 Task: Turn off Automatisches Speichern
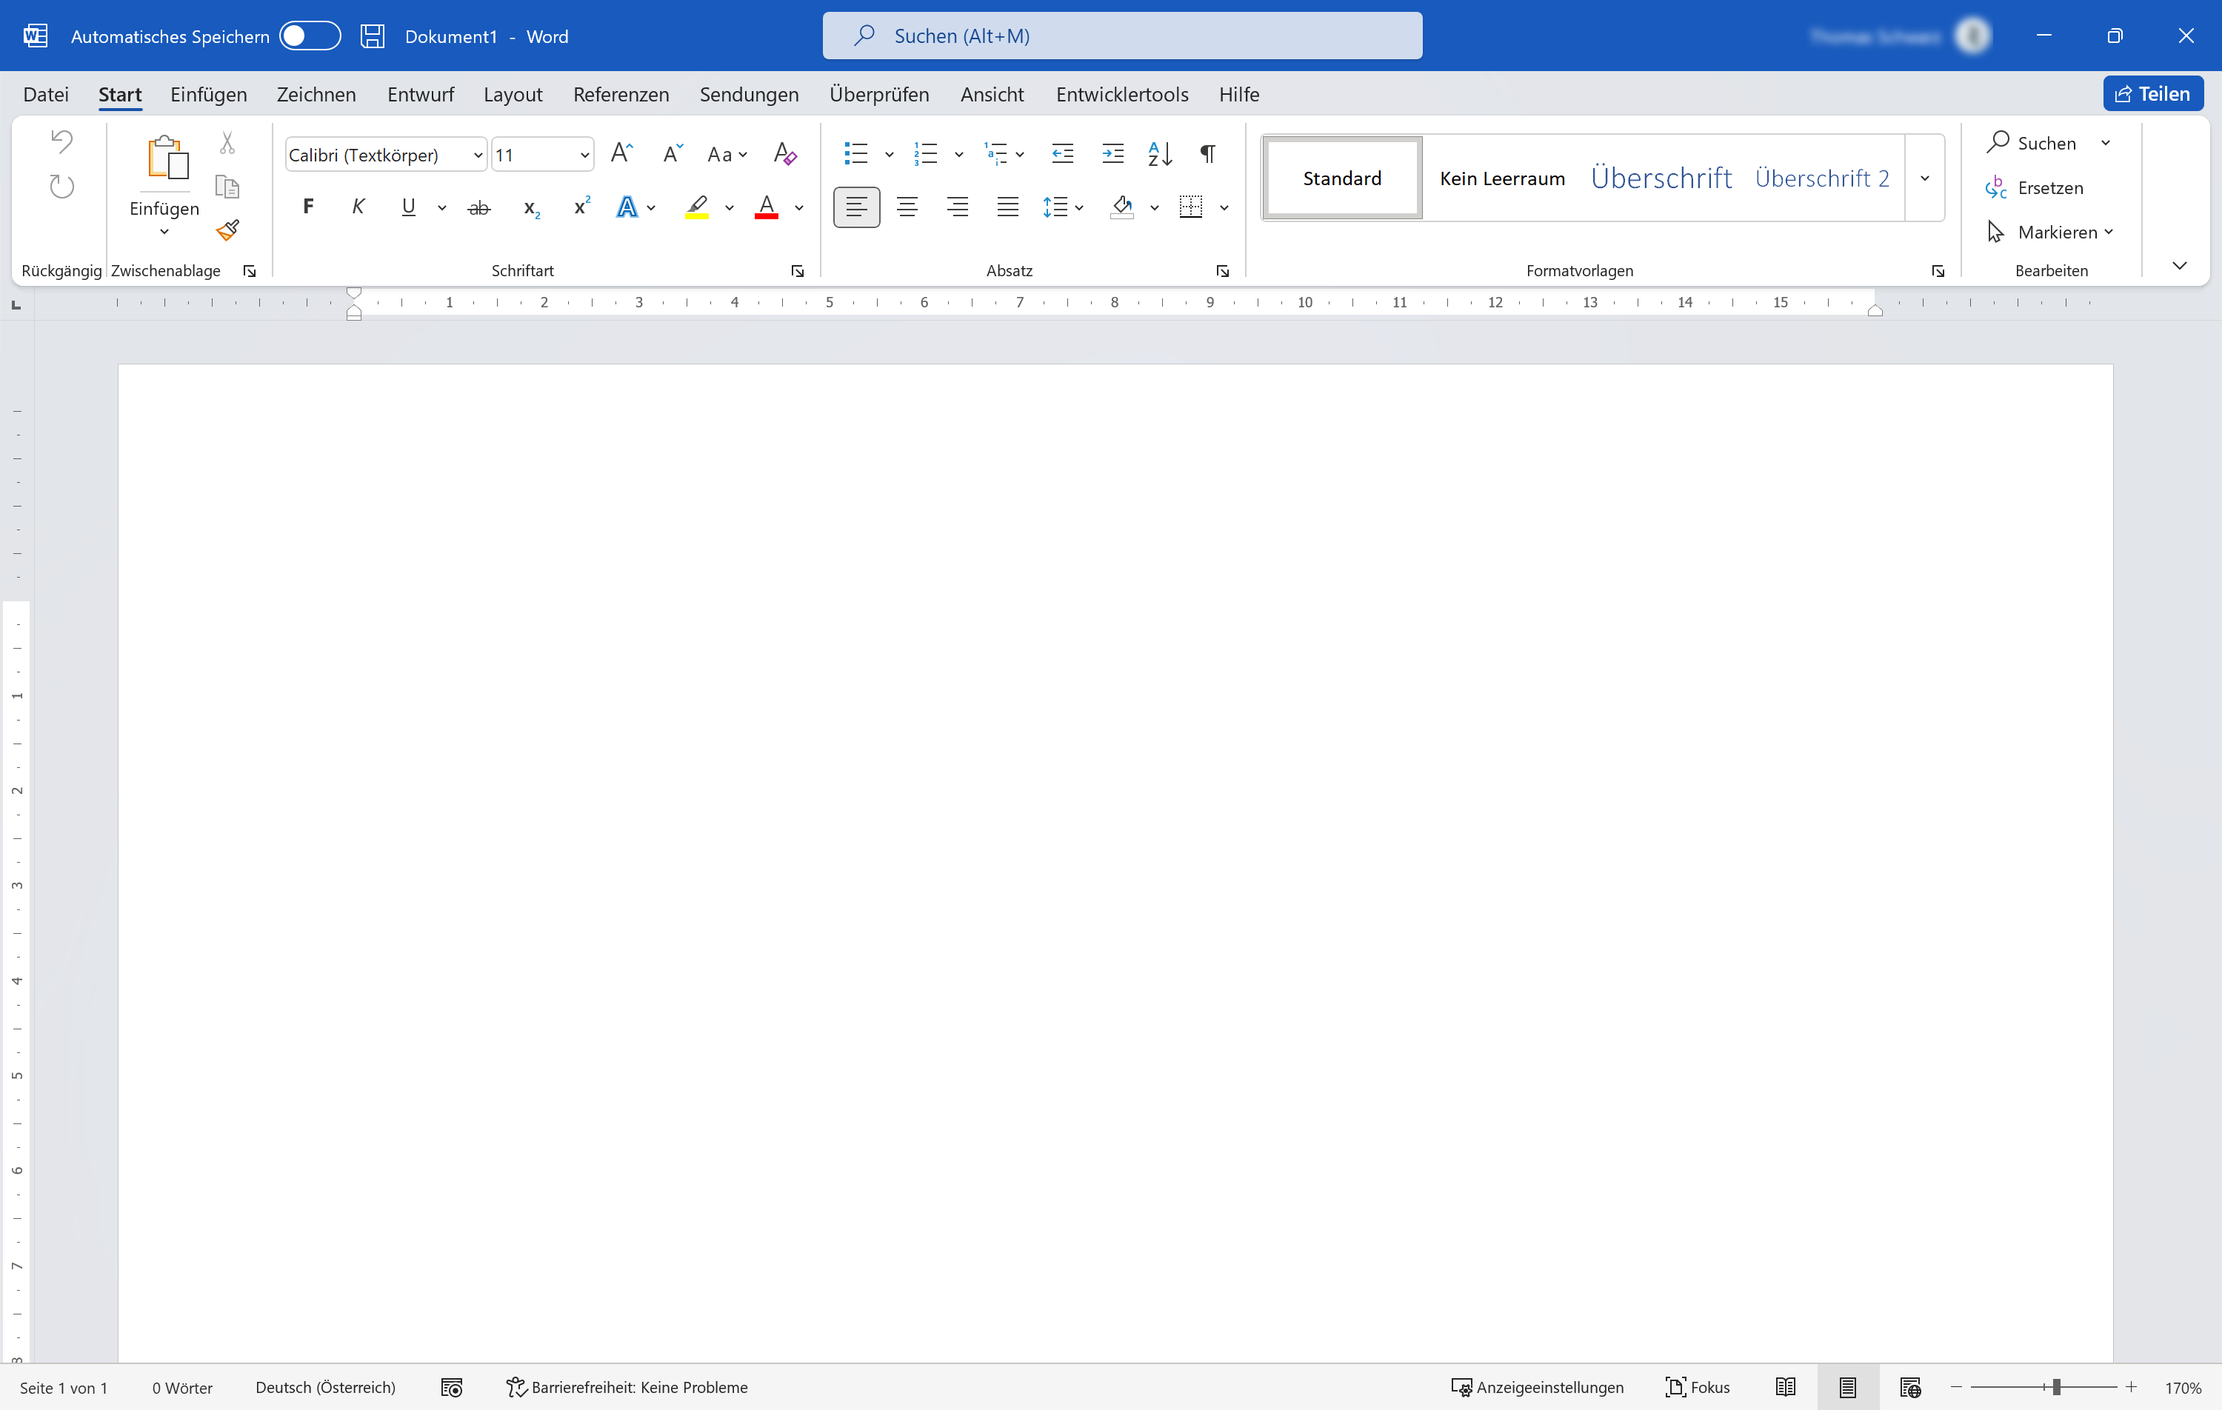pyautogui.click(x=310, y=35)
